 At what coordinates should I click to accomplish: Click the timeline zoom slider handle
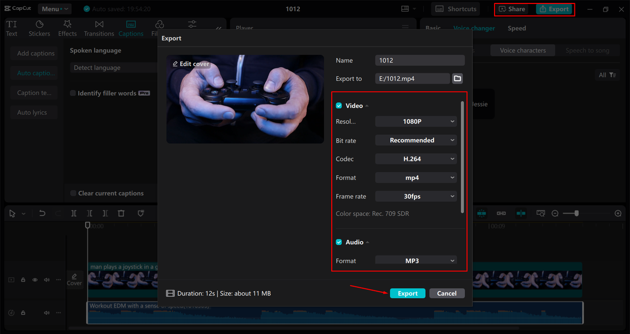pos(576,213)
